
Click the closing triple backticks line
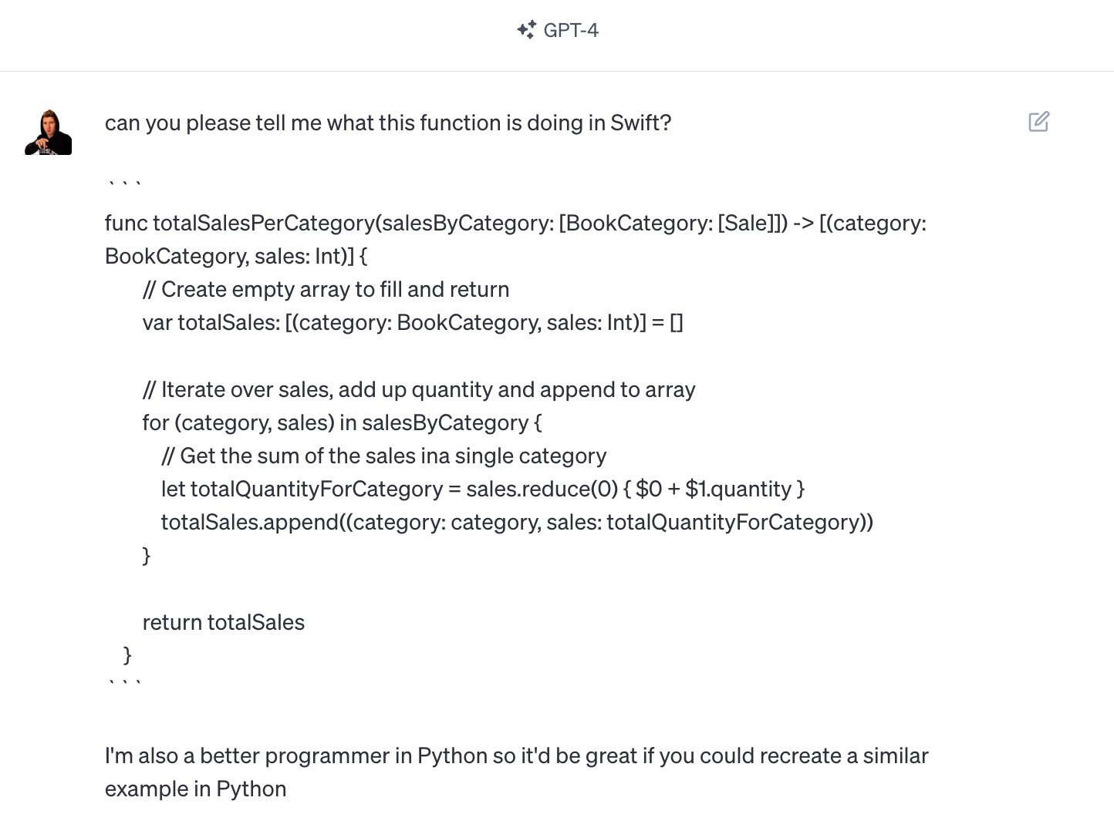coord(123,683)
